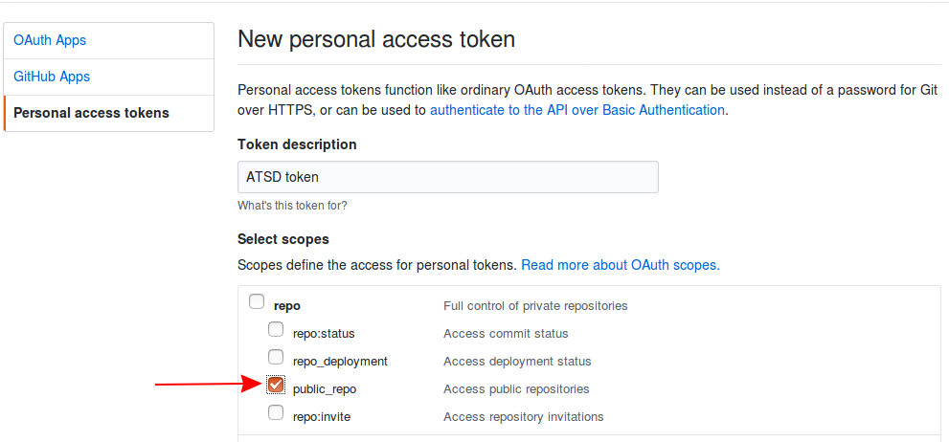Click the Token description input field
Screen dimensions: 949x442
pyautogui.click(x=448, y=177)
